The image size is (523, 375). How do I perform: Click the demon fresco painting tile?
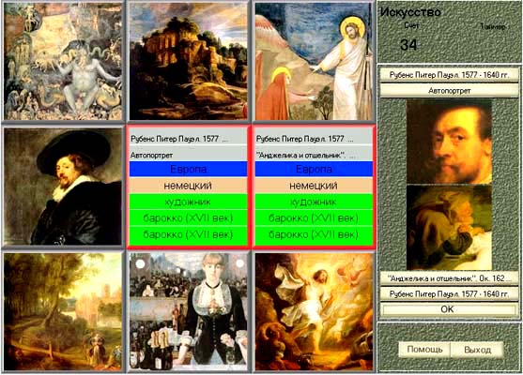(x=62, y=61)
